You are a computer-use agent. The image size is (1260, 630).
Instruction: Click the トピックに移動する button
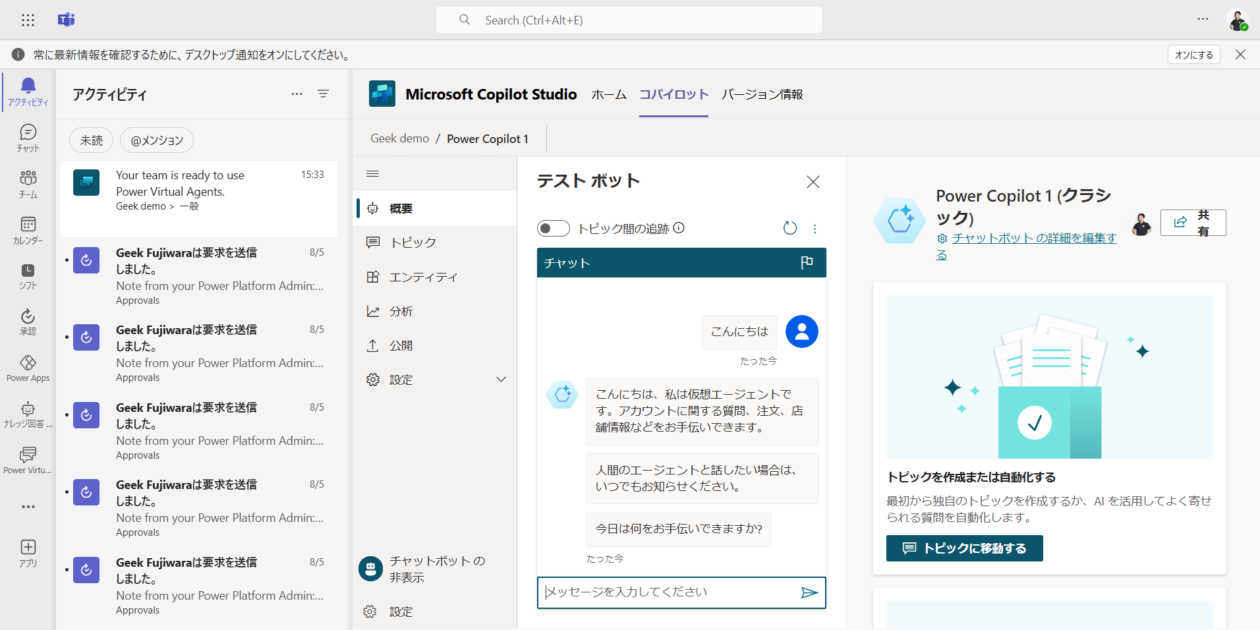(964, 548)
